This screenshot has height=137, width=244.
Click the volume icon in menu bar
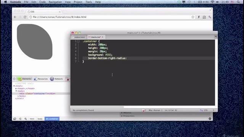click(x=218, y=2)
